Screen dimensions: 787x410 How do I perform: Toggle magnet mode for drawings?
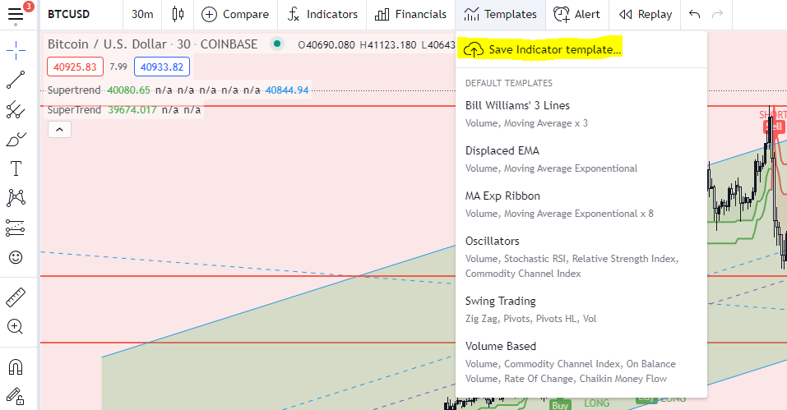coord(16,366)
